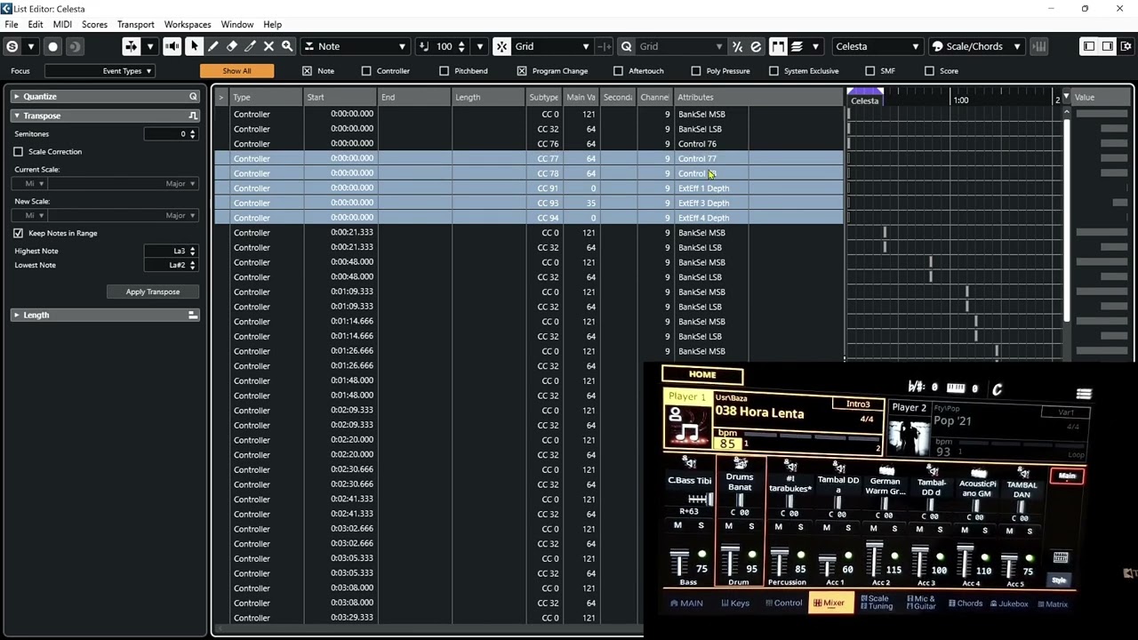
Task: Select the Zoom magnifier tool
Action: 287,46
